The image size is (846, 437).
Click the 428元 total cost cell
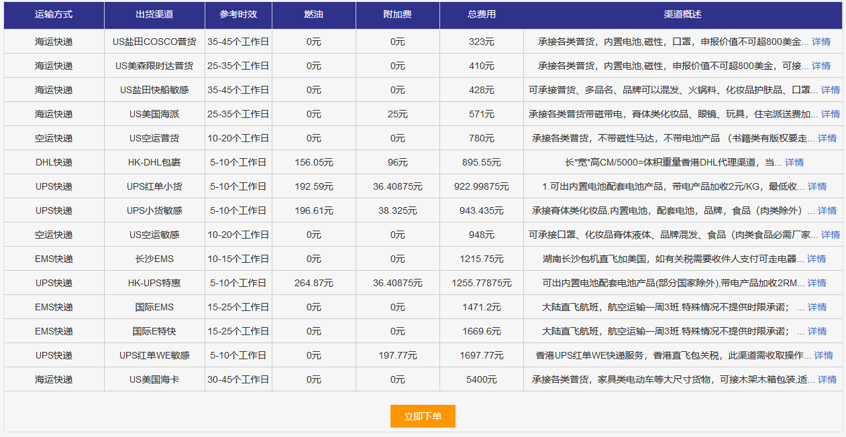click(482, 90)
